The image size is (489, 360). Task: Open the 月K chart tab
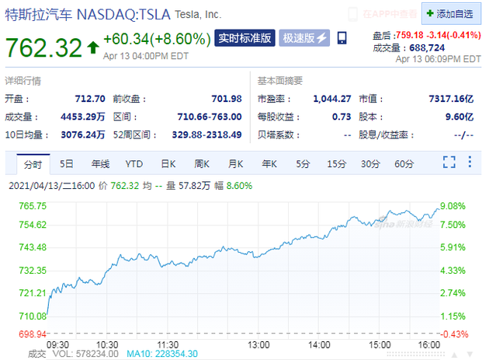(235, 164)
